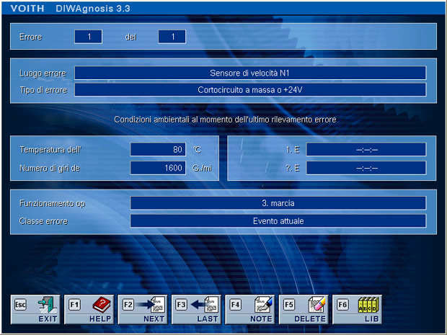
Task: Select the 'Evento attuale' field
Action: click(278, 221)
